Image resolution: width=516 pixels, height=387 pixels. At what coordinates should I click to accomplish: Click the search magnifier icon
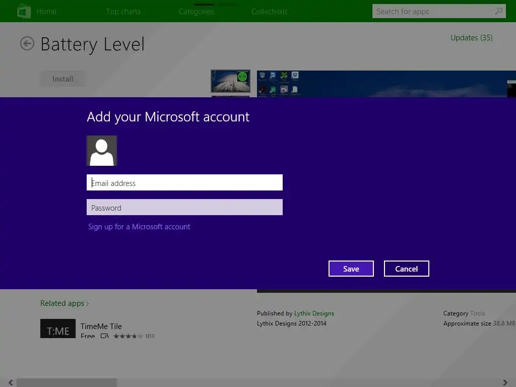pyautogui.click(x=498, y=11)
